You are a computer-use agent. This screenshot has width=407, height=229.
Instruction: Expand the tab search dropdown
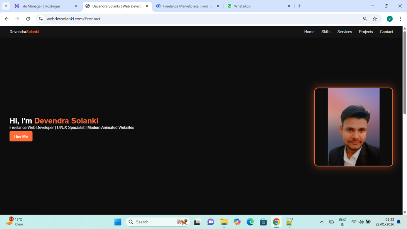pos(6,6)
